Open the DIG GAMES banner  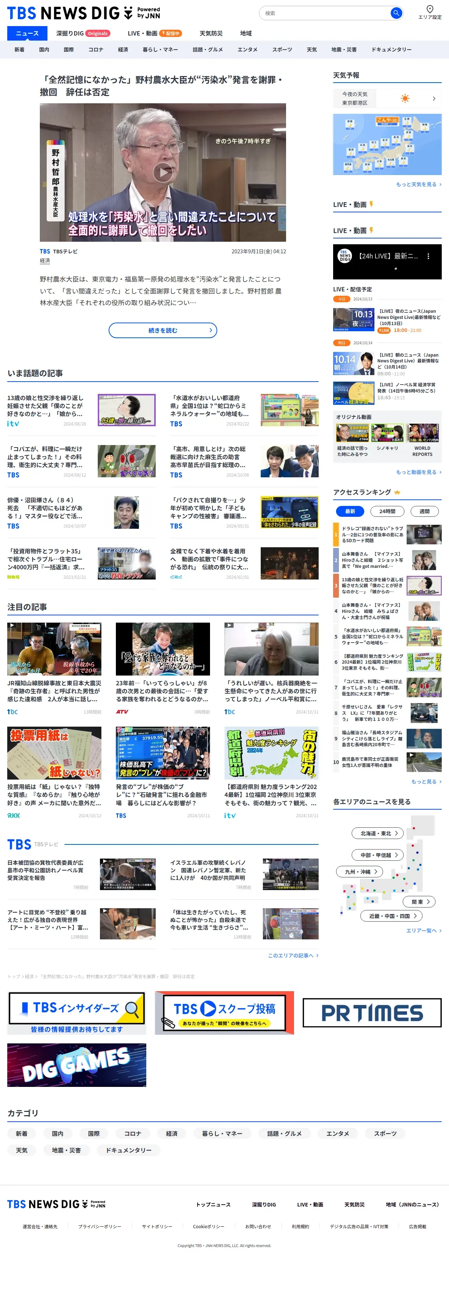76,1065
